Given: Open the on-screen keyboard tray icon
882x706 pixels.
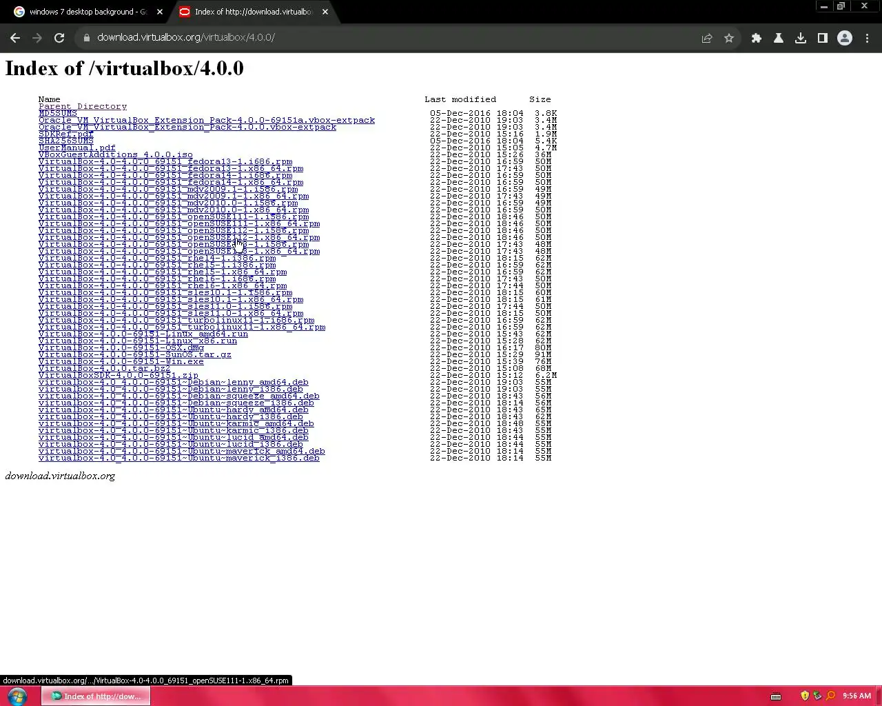Looking at the screenshot, I should (775, 696).
